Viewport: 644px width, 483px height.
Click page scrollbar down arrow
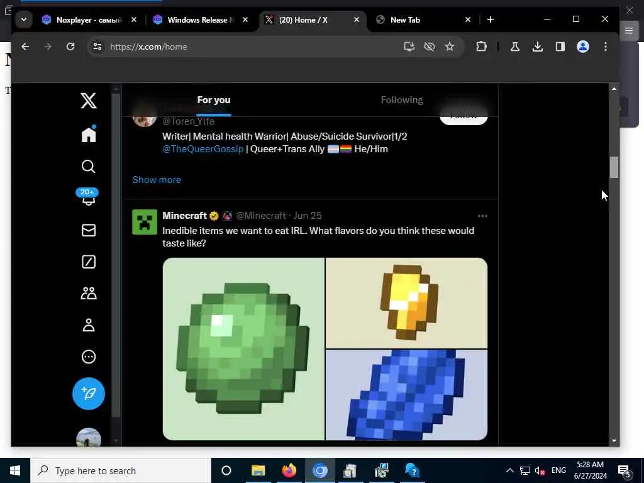[x=614, y=441]
